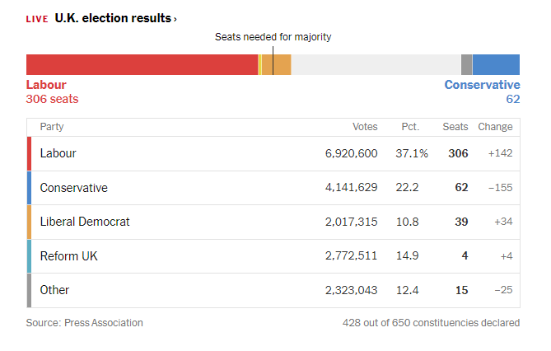Select the Reform UK table row

click(x=273, y=256)
